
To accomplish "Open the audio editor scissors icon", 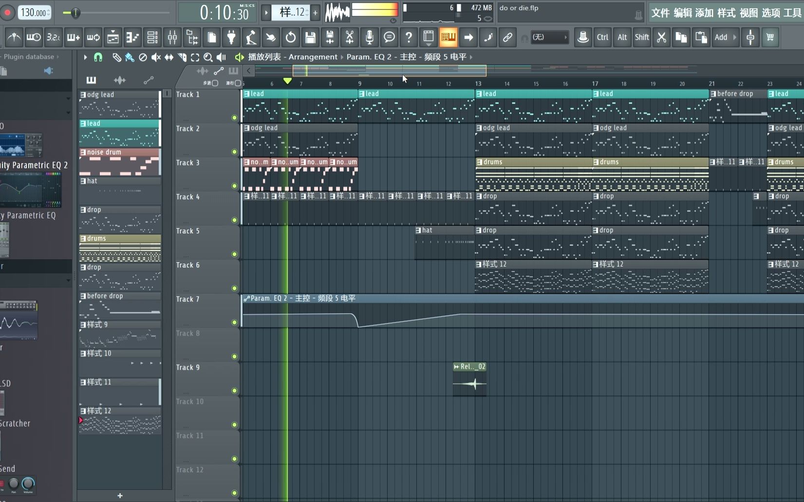I will pos(350,37).
